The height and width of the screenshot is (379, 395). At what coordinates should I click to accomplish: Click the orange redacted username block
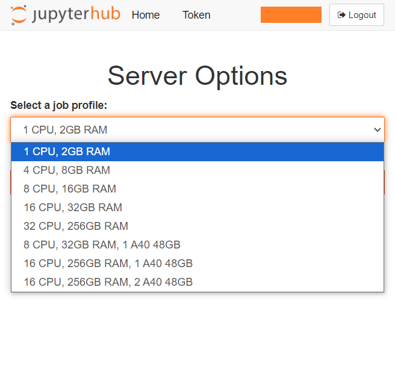coord(291,15)
